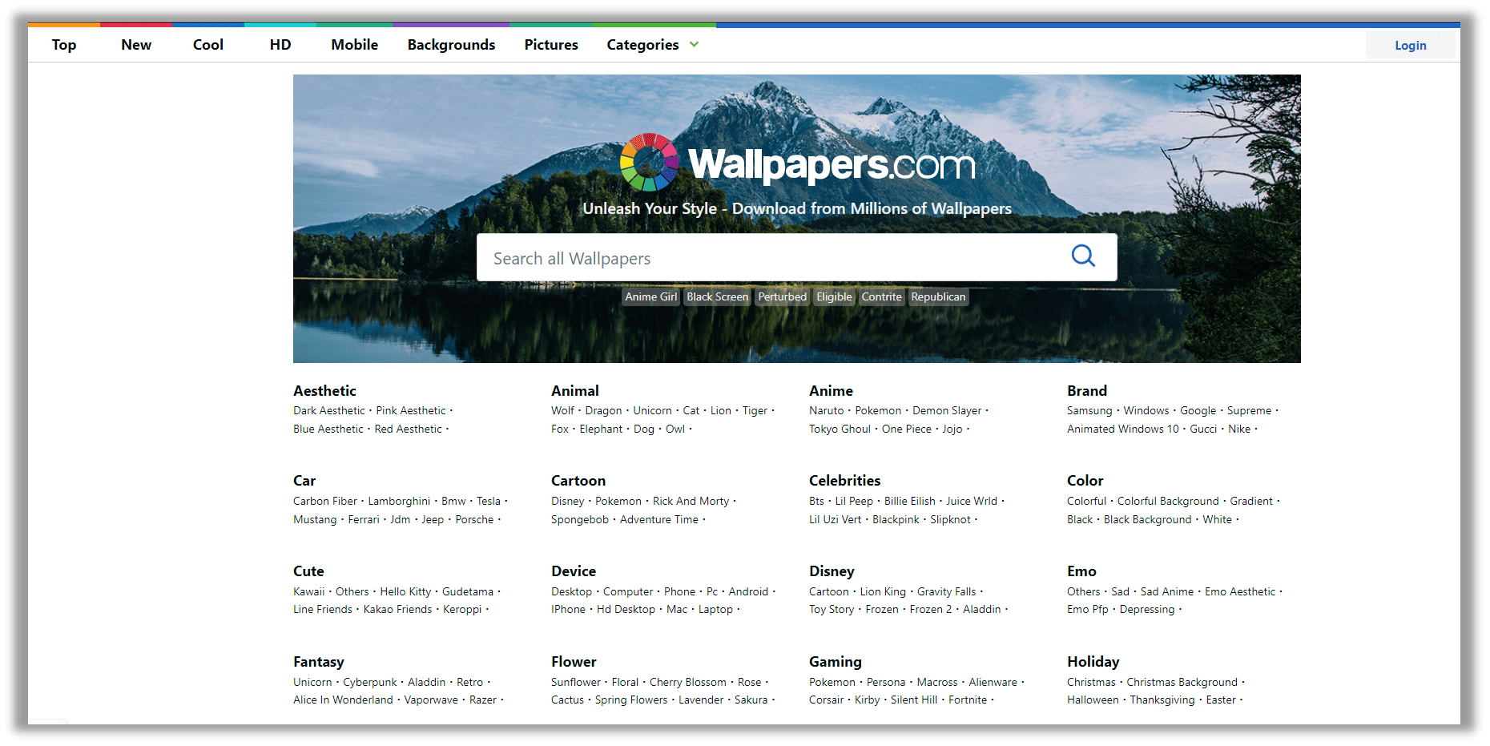Click the Spring Flowers link

coord(631,700)
